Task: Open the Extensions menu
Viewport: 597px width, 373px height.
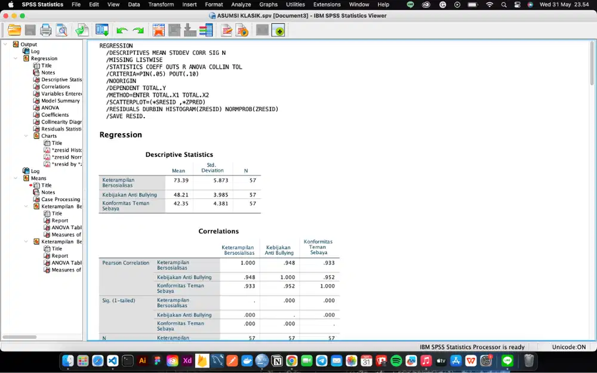Action: click(x=327, y=5)
